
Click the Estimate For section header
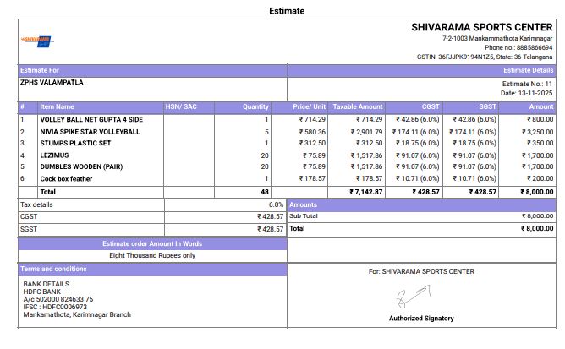[40, 70]
